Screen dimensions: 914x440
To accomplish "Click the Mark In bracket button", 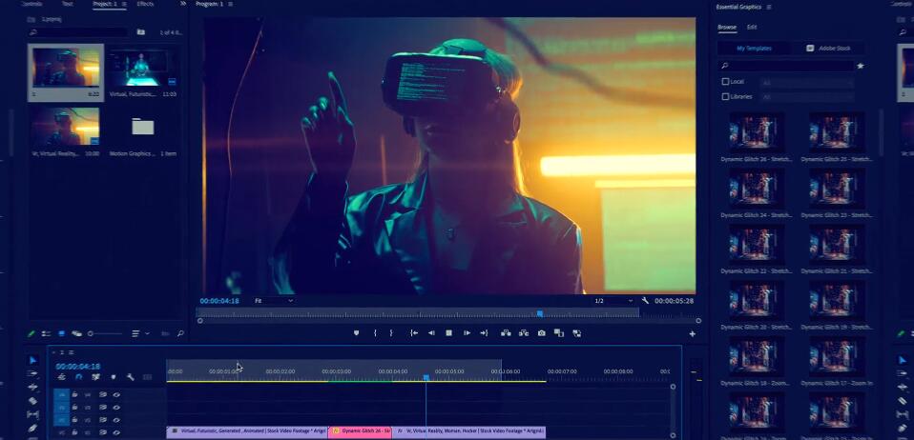I will pos(375,332).
